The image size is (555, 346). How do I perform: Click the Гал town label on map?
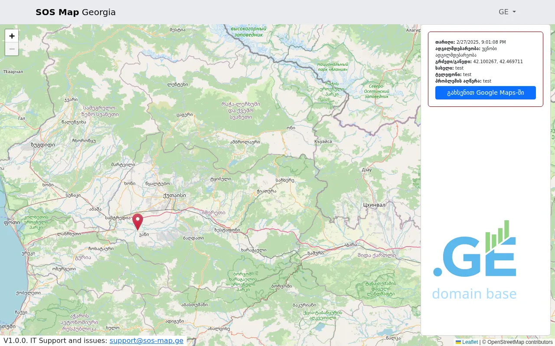click(22, 118)
